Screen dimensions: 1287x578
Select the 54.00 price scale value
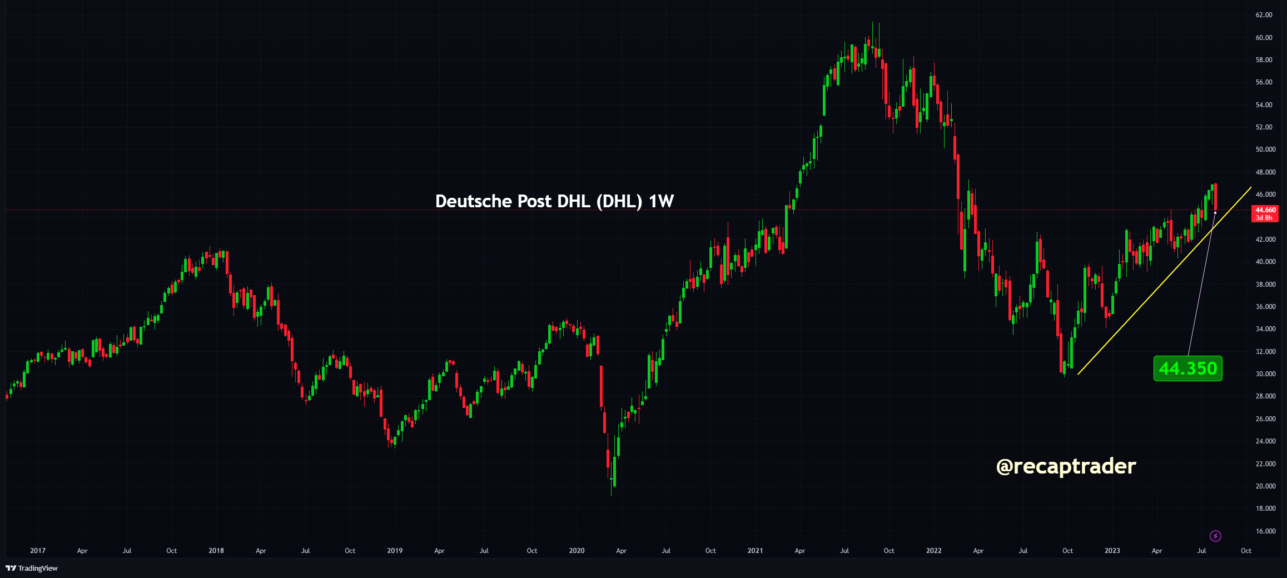[1264, 105]
